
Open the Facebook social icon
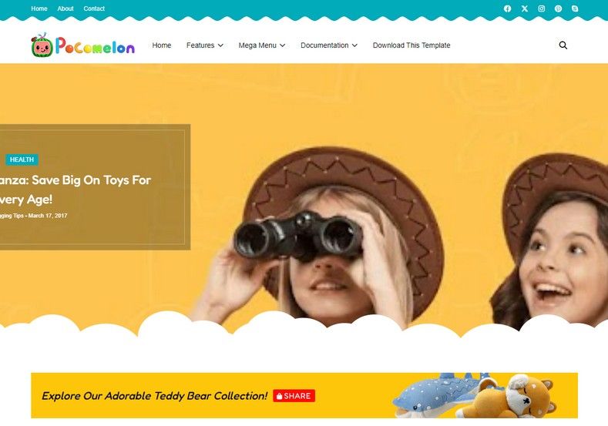pos(507,8)
